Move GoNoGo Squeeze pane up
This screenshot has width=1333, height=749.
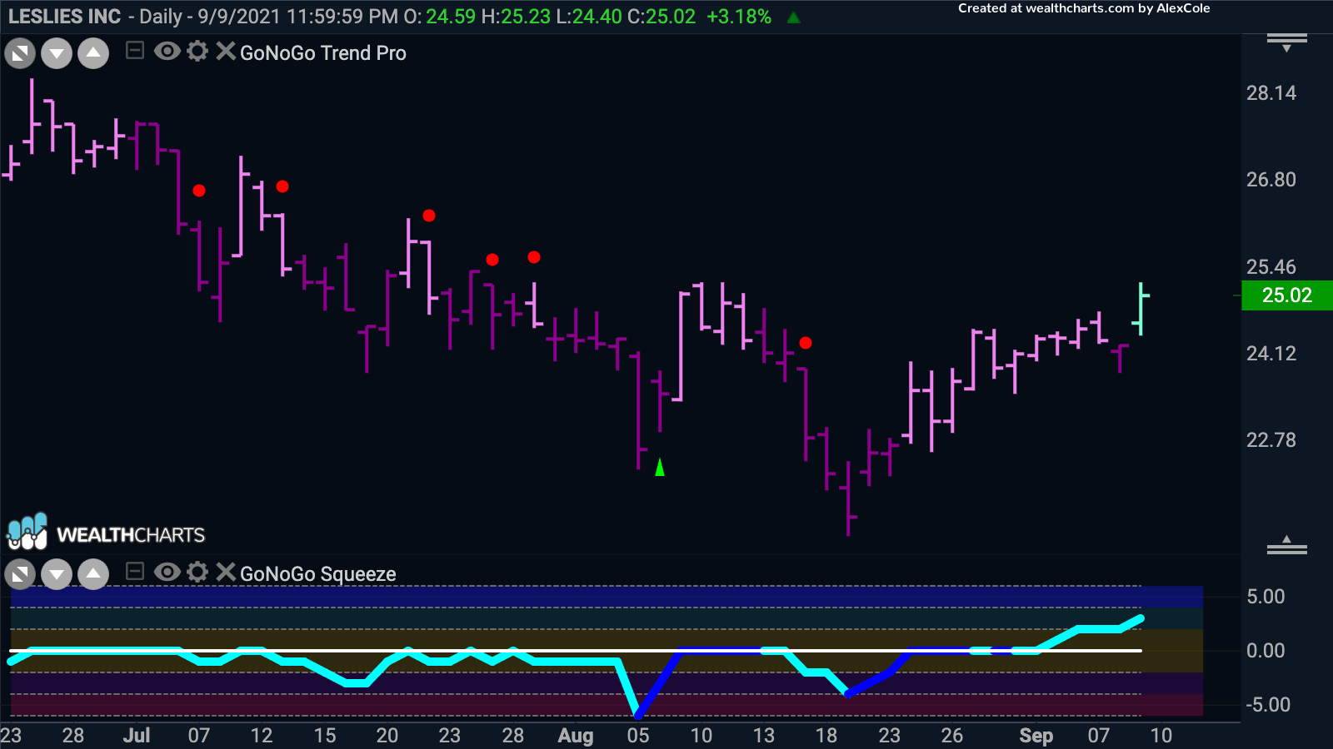tap(93, 574)
